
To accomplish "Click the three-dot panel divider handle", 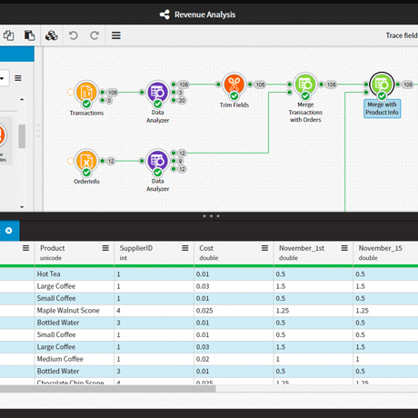I will pos(211,216).
